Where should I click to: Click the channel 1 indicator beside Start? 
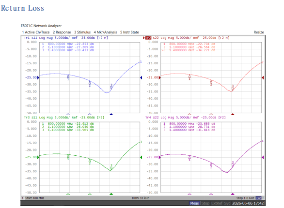(x=23, y=198)
